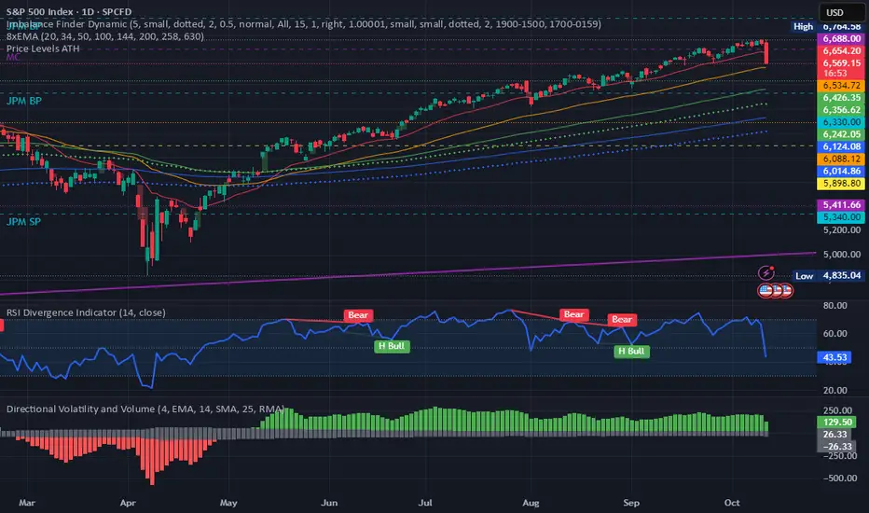The height and width of the screenshot is (513, 869).
Task: Click the 6,534.72 orange price tag
Action: click(841, 86)
